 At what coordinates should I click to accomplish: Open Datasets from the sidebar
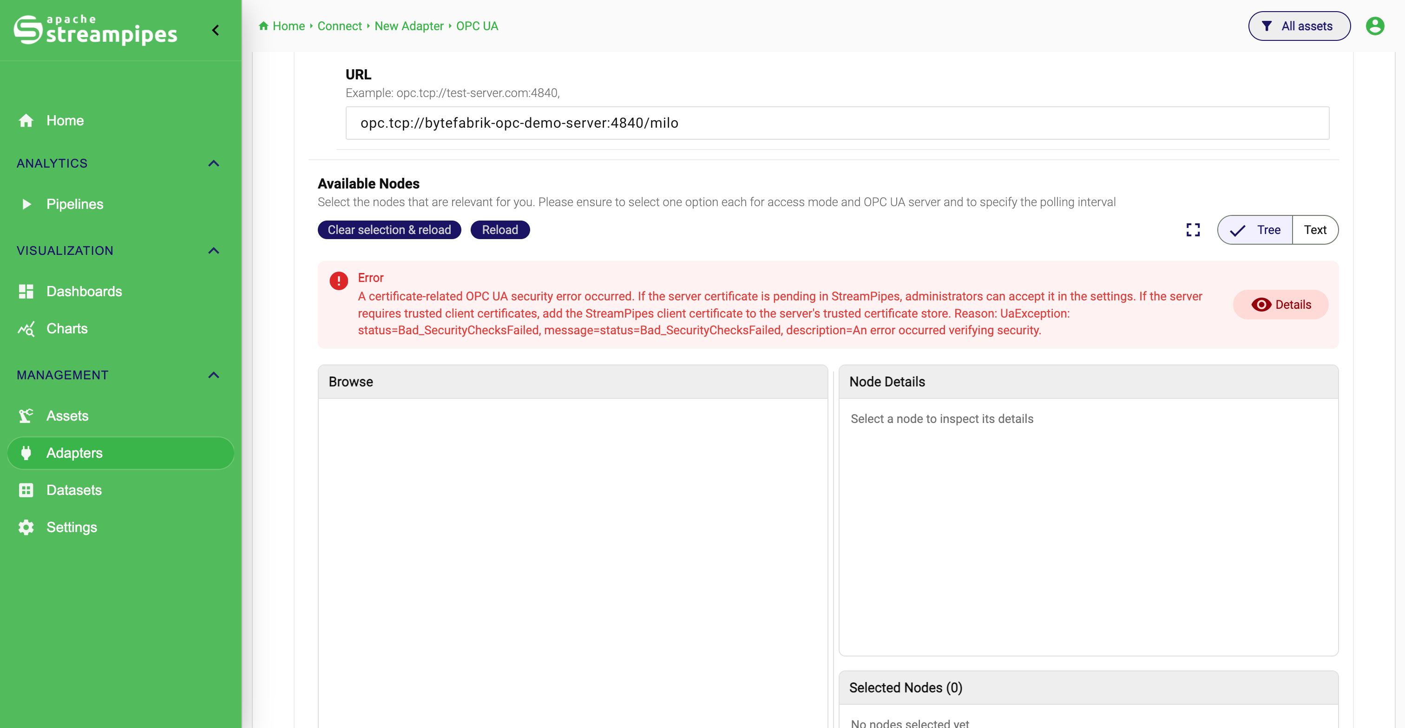pyautogui.click(x=121, y=490)
